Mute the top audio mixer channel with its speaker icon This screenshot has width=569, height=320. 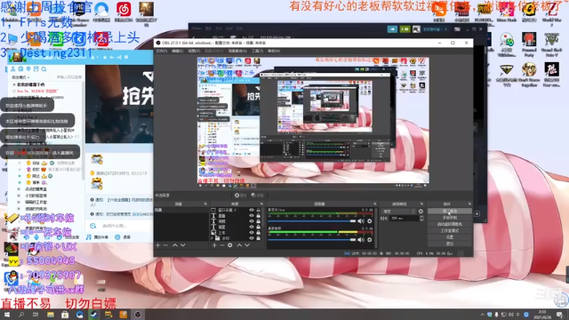click(361, 221)
